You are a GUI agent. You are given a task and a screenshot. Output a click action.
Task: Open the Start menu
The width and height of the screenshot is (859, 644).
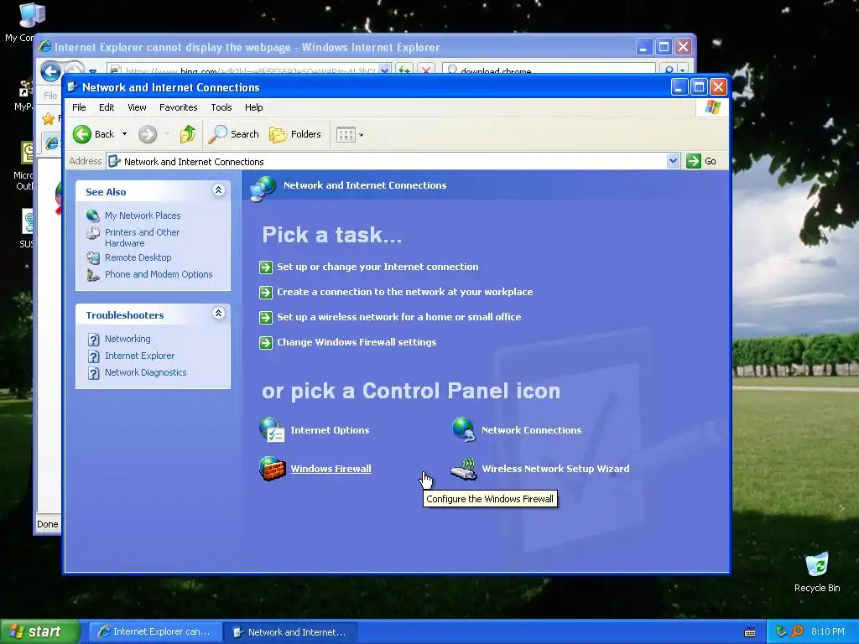(x=40, y=632)
